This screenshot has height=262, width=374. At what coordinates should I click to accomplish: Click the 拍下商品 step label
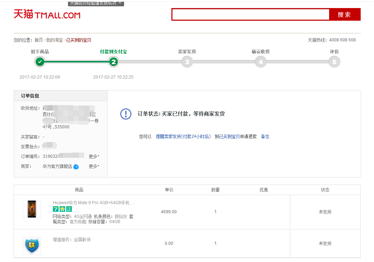pos(40,52)
